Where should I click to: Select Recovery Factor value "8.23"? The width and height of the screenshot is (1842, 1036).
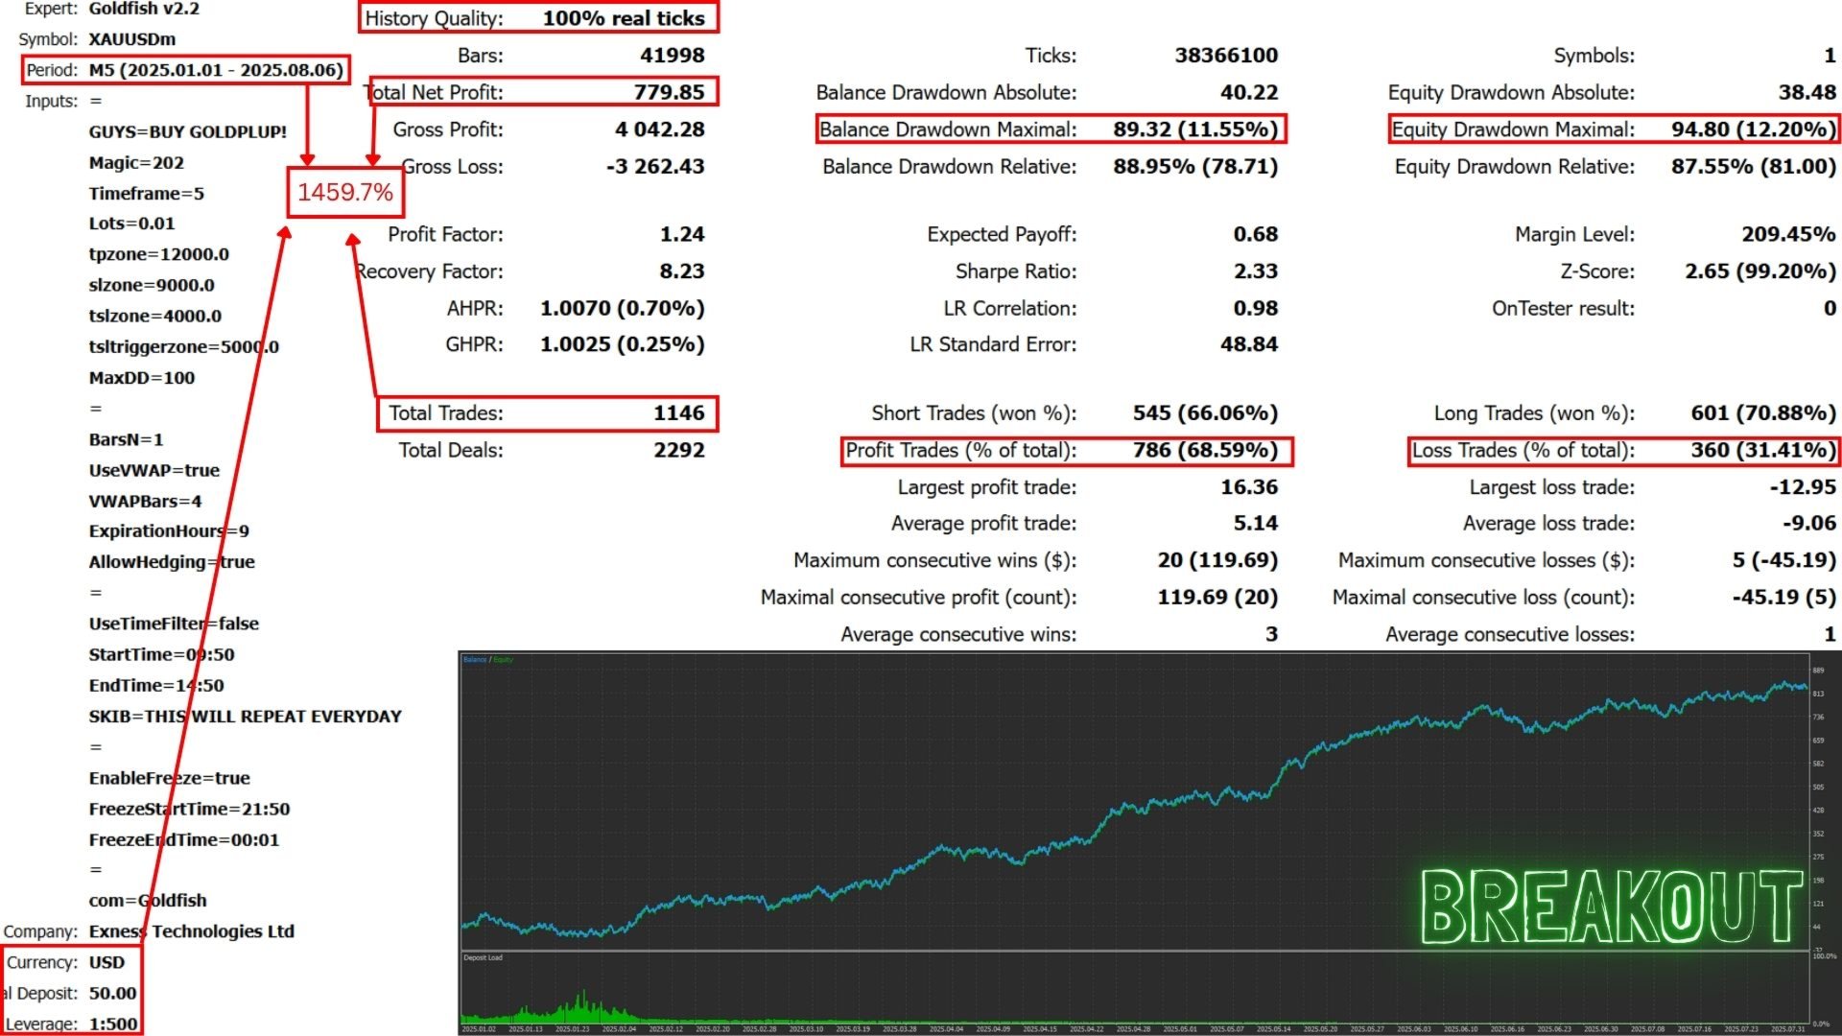click(x=682, y=271)
